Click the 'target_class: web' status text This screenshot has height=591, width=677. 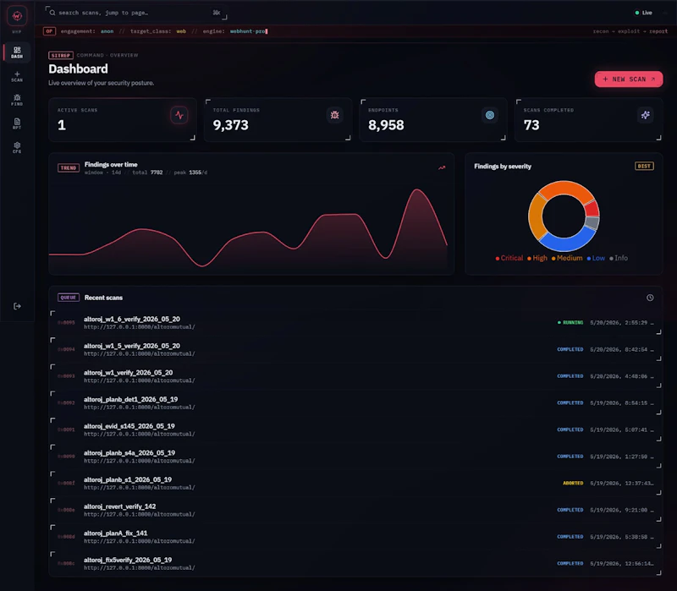click(x=158, y=31)
